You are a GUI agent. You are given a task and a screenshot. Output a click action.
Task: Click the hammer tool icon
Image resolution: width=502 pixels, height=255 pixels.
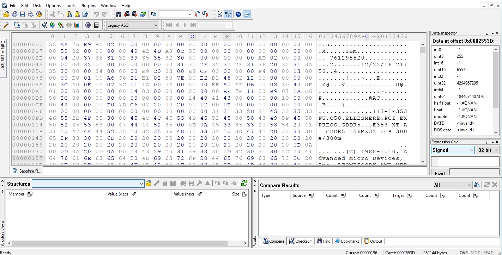pos(6,25)
